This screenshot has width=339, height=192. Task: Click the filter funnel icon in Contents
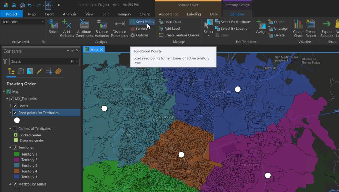click(x=5, y=61)
